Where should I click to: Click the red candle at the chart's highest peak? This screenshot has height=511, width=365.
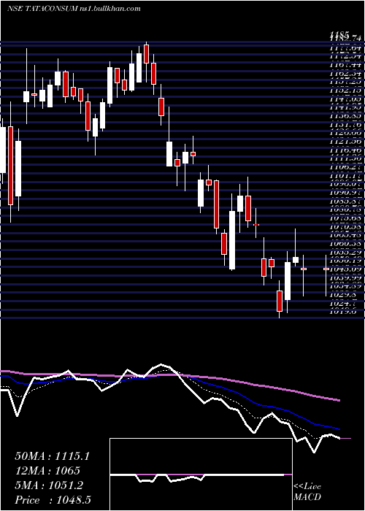[x=146, y=54]
